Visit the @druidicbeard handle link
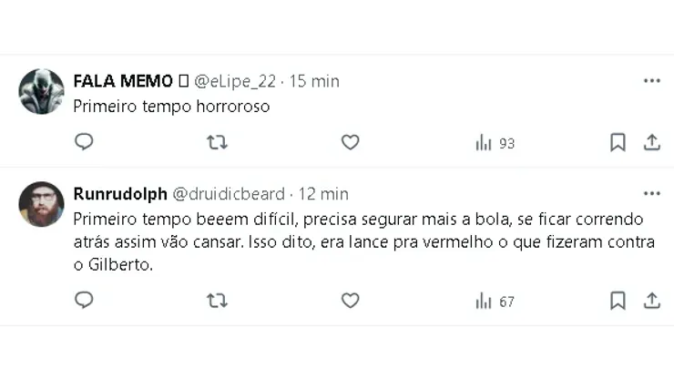This screenshot has width=674, height=379. [229, 194]
